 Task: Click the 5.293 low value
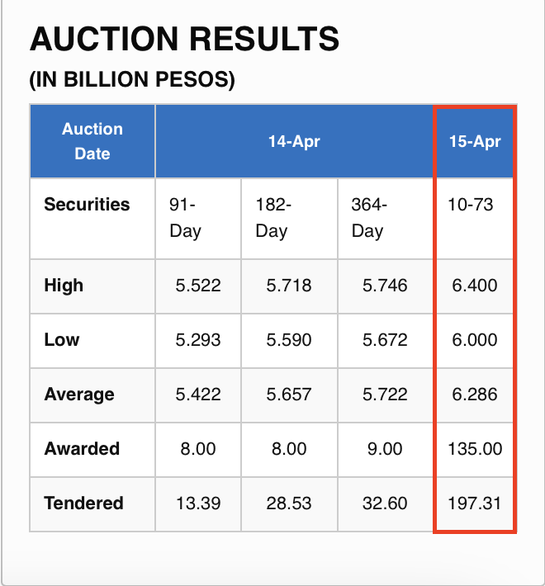coord(198,340)
